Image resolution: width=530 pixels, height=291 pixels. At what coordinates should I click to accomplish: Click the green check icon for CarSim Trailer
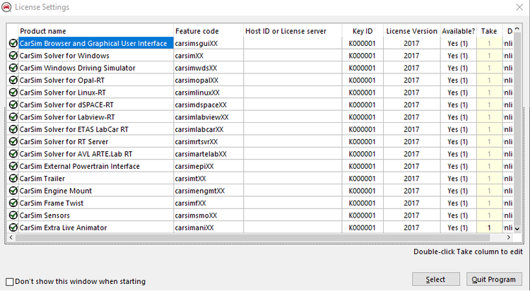pyautogui.click(x=13, y=179)
